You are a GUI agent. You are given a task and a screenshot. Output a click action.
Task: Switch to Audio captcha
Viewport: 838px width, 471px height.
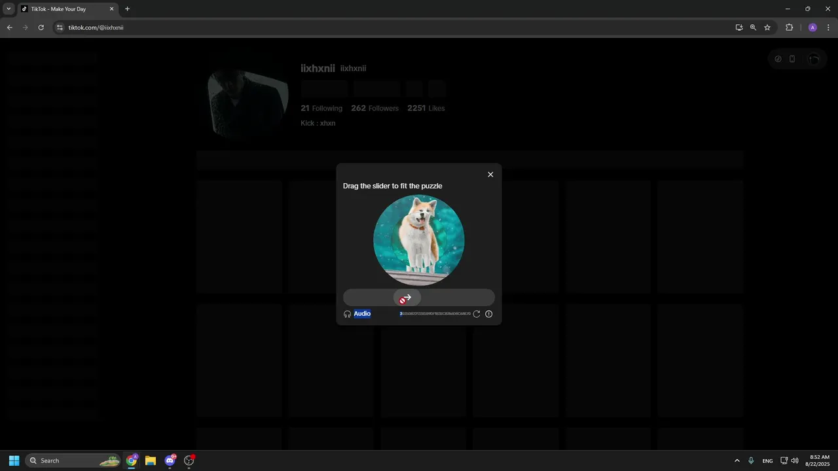coord(362,314)
